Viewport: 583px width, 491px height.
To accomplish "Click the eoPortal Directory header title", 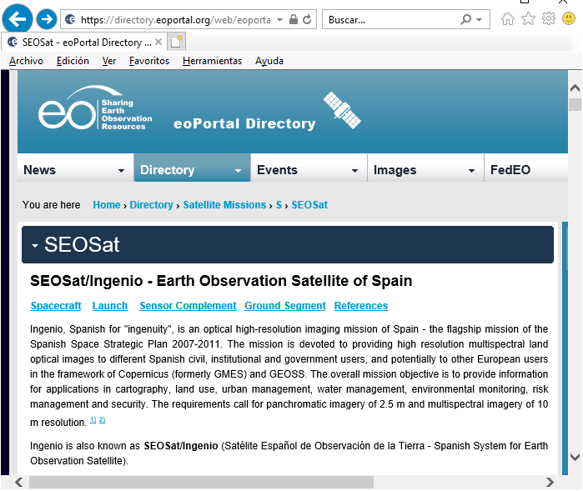I will [x=244, y=123].
